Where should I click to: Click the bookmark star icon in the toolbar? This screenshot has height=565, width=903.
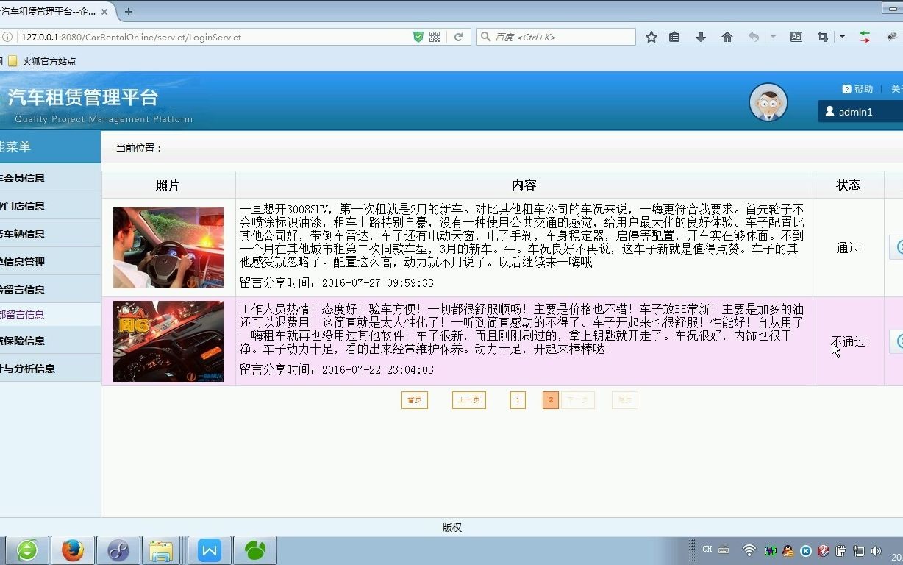(x=651, y=36)
